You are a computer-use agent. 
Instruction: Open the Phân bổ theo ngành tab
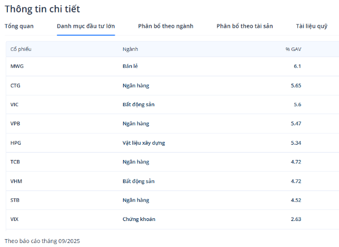pyautogui.click(x=166, y=26)
